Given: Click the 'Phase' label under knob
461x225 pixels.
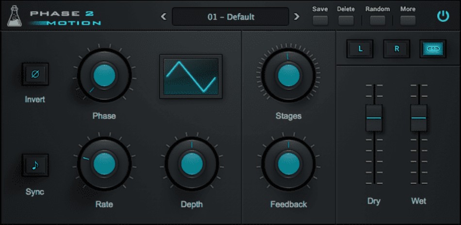Looking at the screenshot, I should (104, 116).
